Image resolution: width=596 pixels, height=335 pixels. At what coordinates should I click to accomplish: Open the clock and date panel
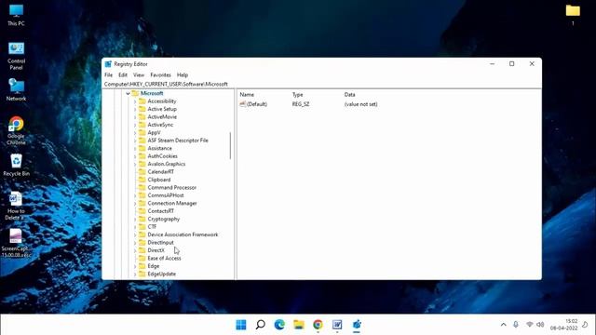(563, 325)
